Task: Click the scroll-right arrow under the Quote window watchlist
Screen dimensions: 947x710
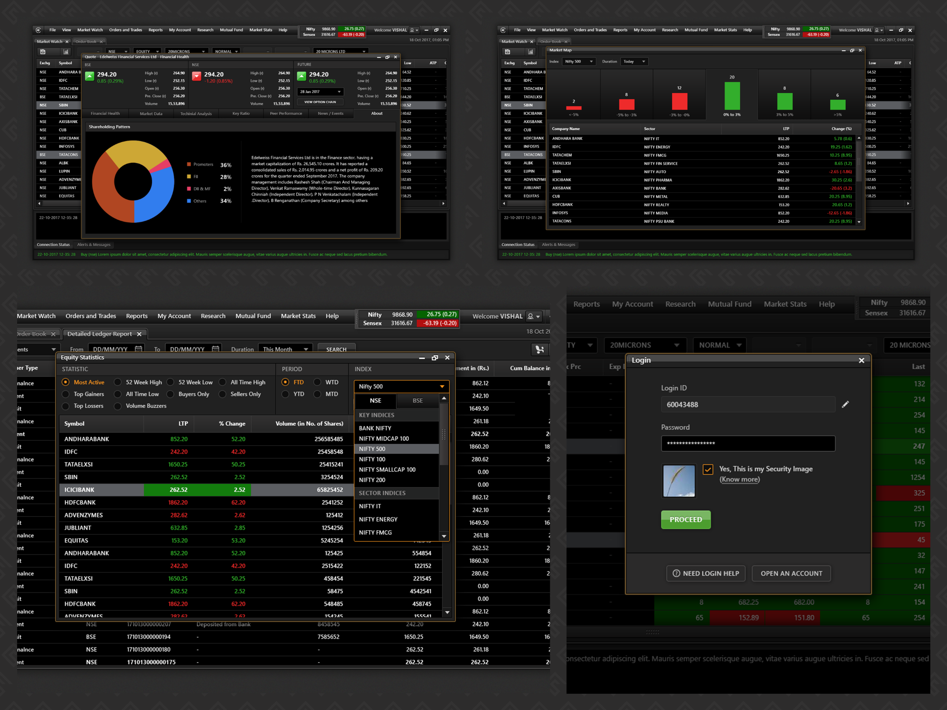Action: [443, 204]
